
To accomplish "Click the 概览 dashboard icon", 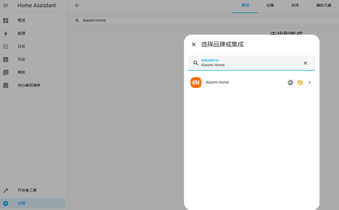I will coord(6,20).
